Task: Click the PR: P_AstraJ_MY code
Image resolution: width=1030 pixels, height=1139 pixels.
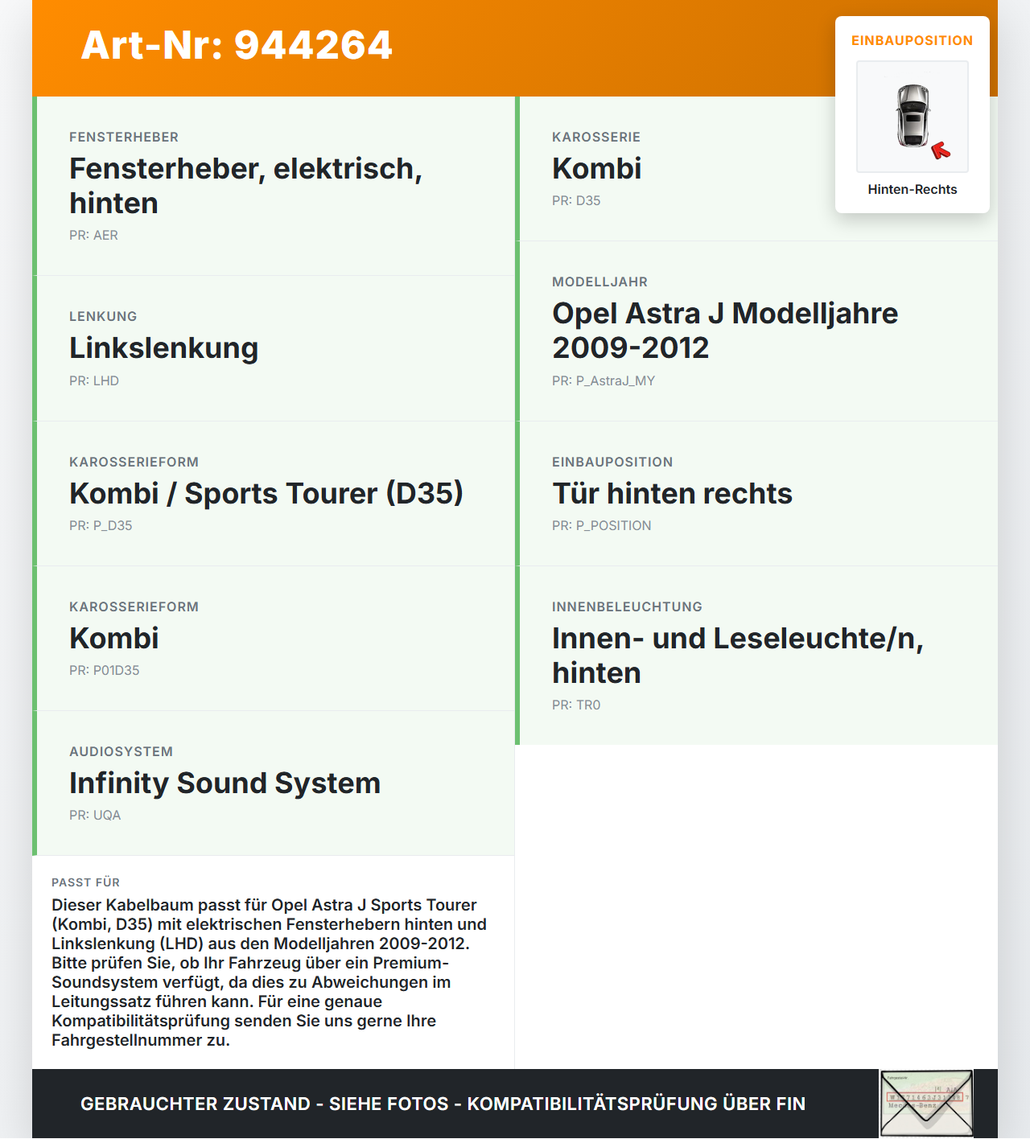Action: pos(604,380)
